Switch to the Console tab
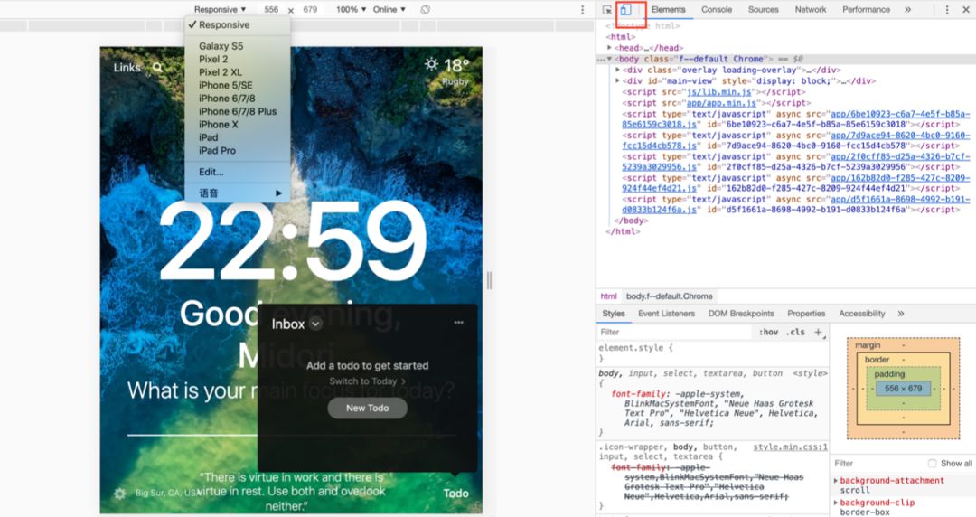The width and height of the screenshot is (976, 517). [x=717, y=9]
